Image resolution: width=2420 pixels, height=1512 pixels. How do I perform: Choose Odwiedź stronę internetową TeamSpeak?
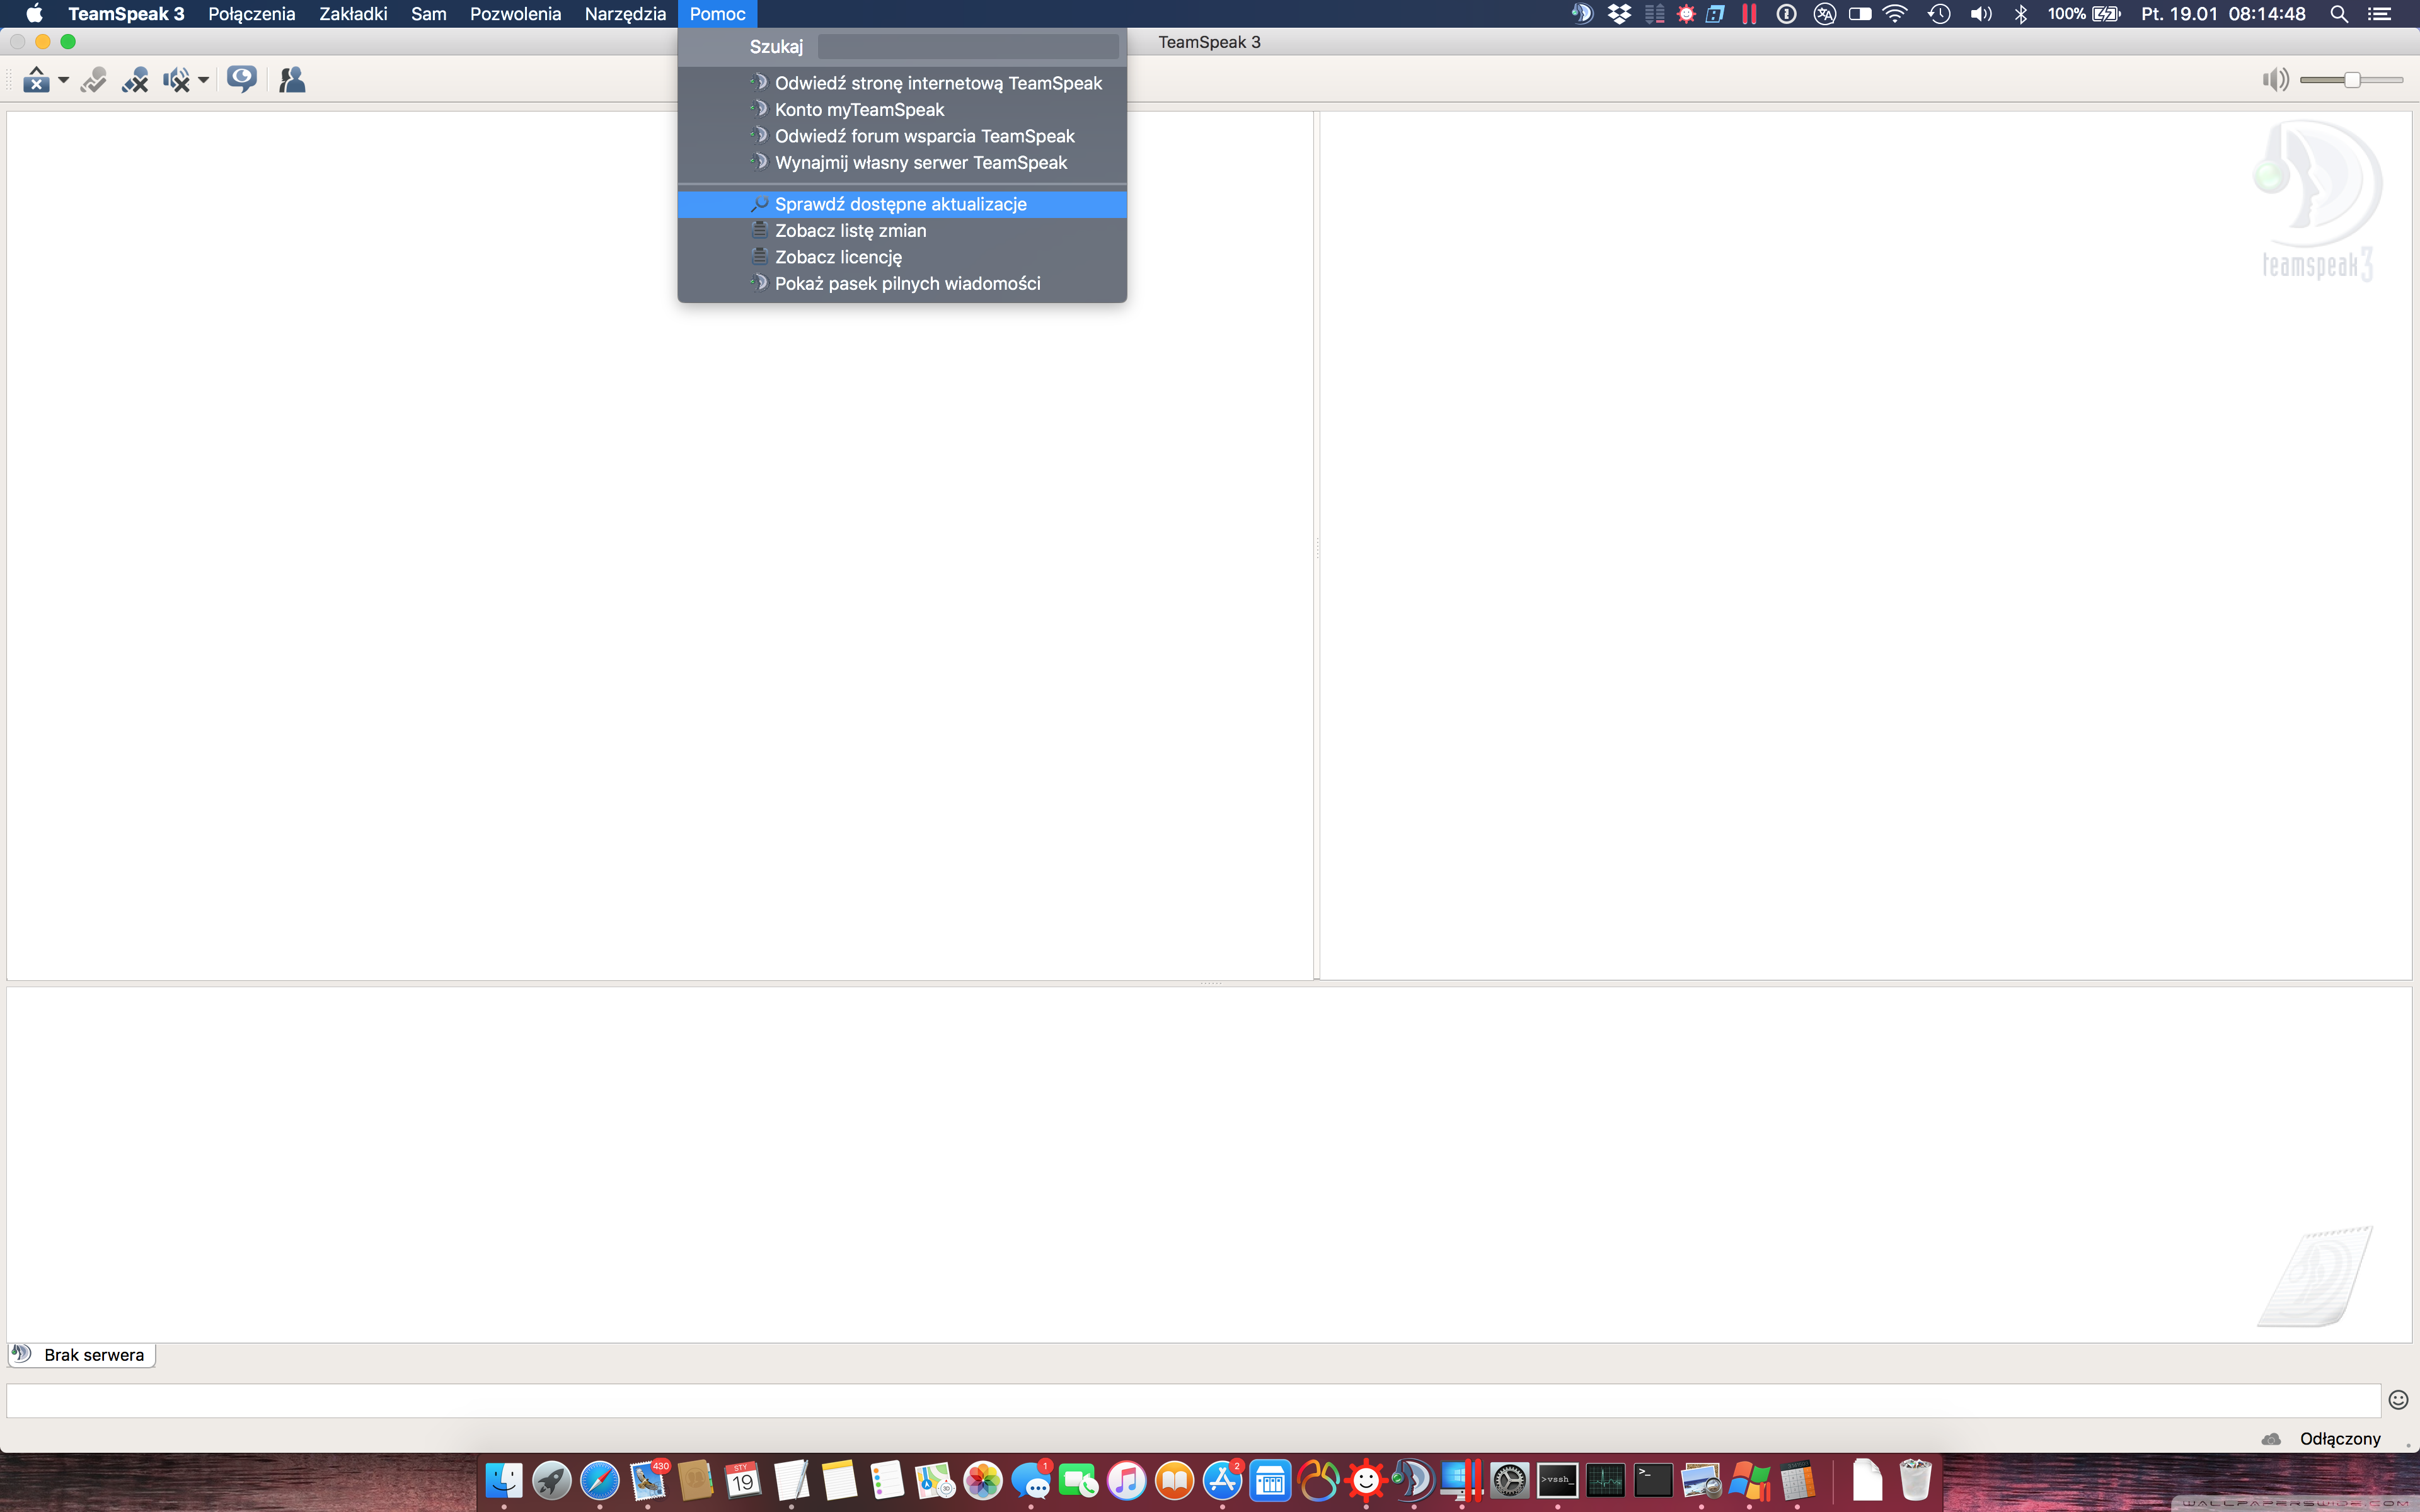coord(902,83)
